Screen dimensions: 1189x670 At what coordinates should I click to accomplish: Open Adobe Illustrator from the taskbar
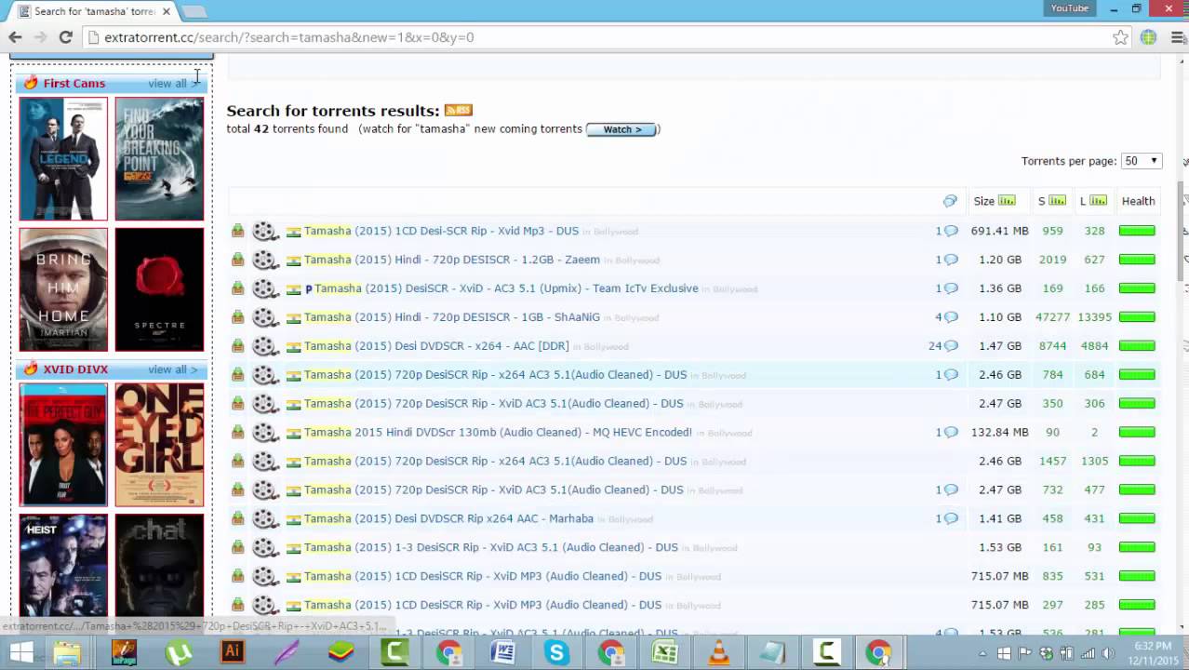(x=233, y=653)
